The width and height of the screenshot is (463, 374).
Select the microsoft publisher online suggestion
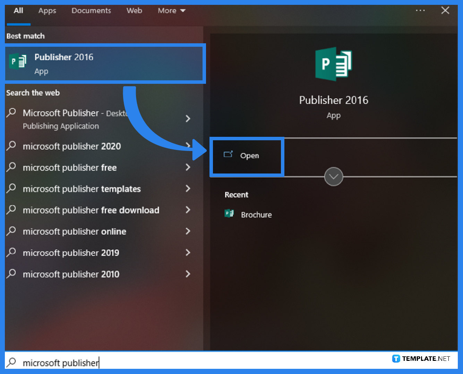pyautogui.click(x=74, y=231)
